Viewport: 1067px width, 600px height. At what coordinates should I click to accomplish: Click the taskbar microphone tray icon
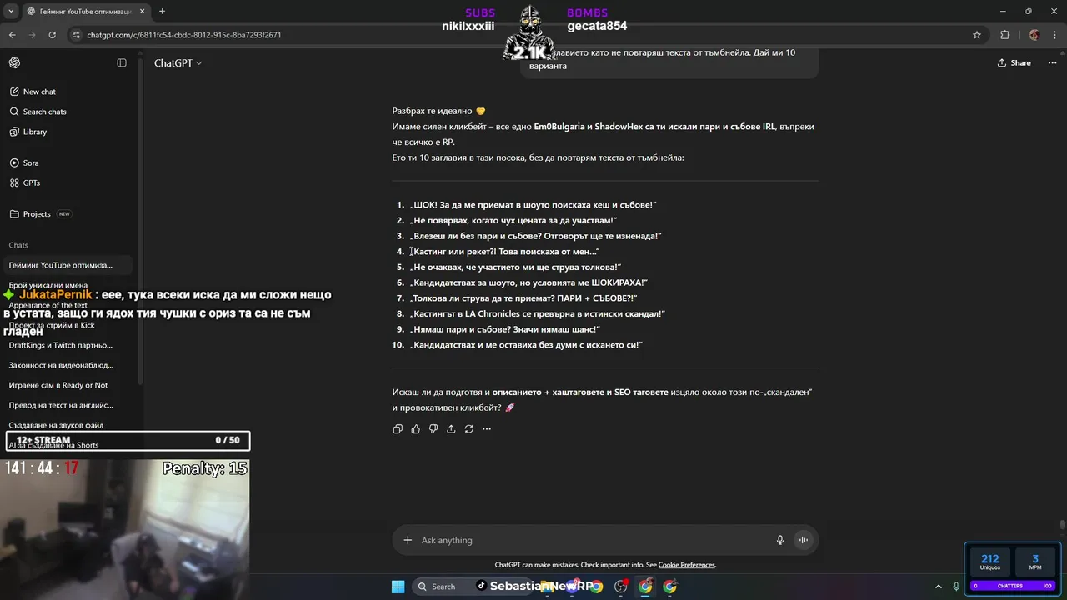956,587
